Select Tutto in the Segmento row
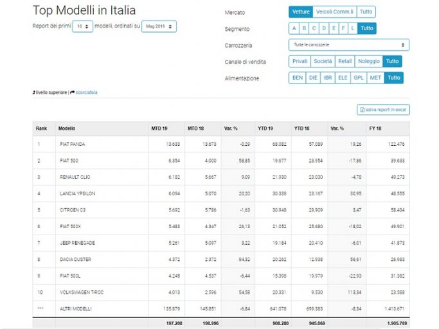This screenshot has width=439, height=329. coord(367,28)
